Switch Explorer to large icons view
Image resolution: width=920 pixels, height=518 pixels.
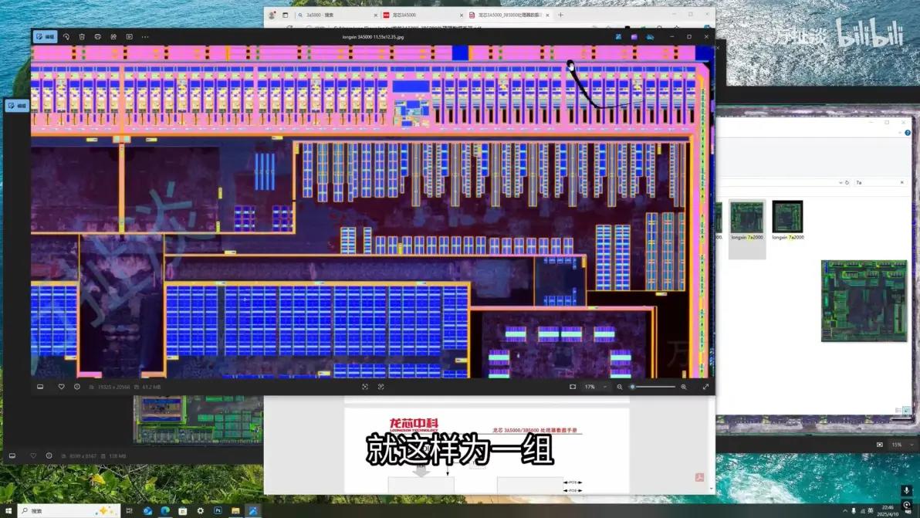pyautogui.click(x=907, y=410)
